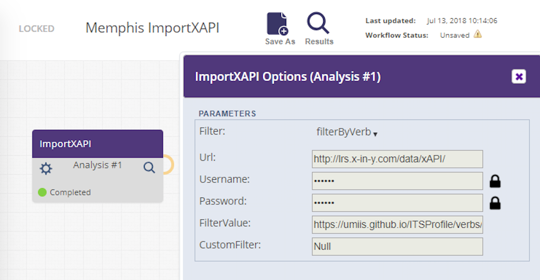Screen dimensions: 540x280
Task: Click the Completed status text
Action: tap(70, 192)
